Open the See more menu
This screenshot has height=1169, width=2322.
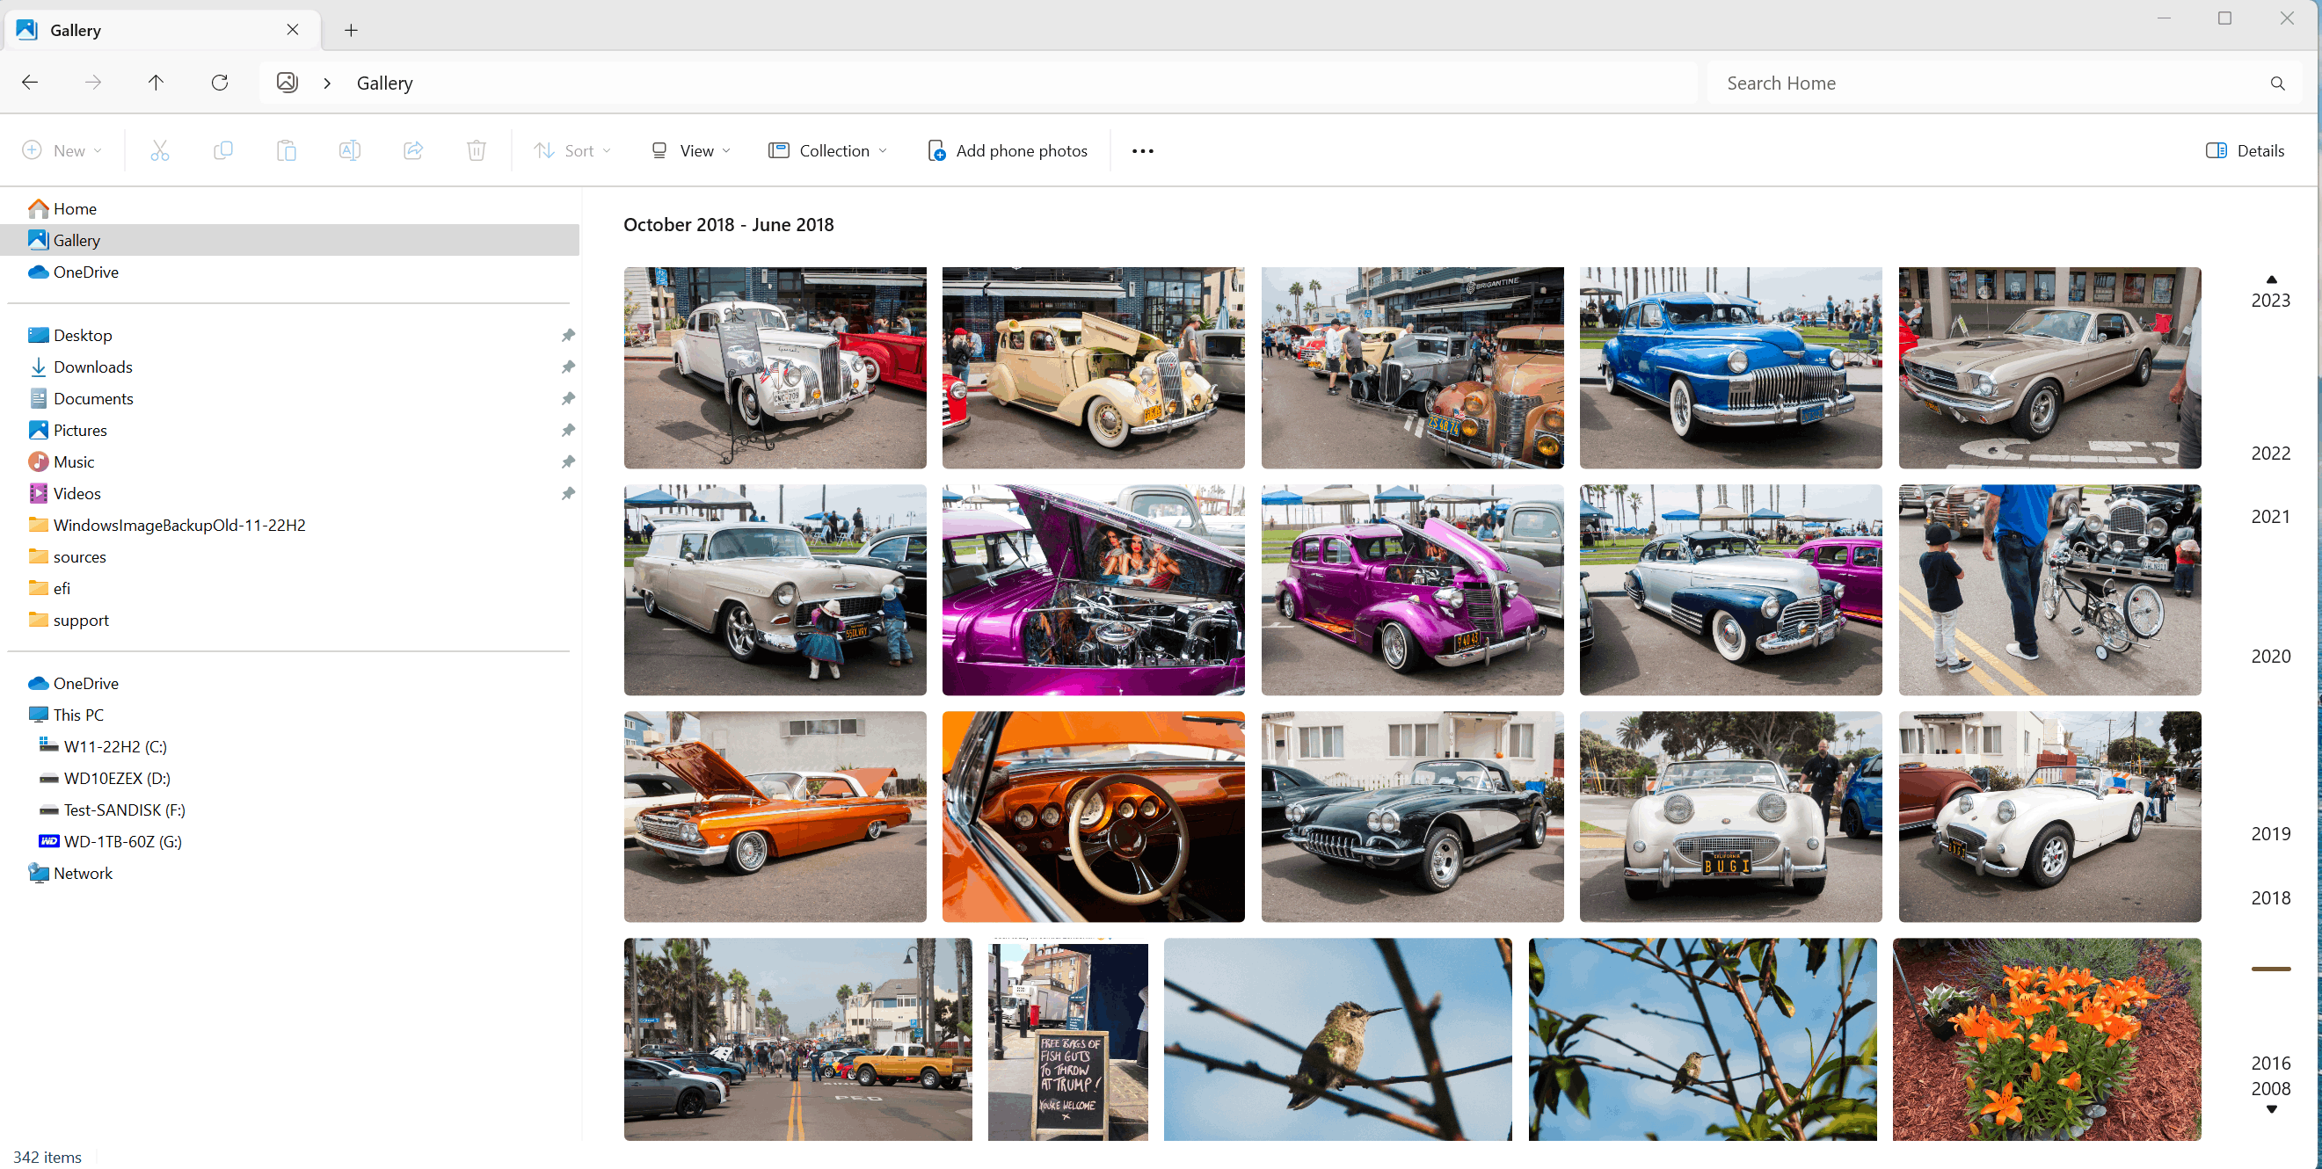pos(1142,150)
